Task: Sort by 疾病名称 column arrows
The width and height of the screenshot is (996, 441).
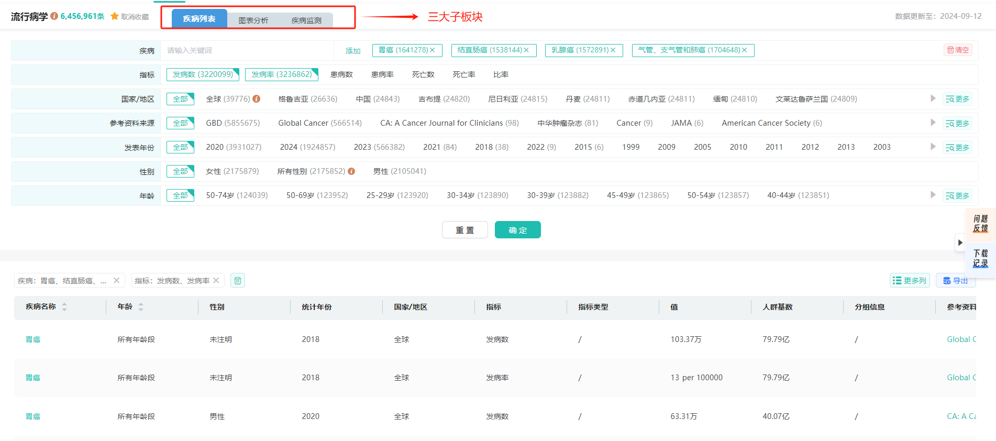Action: coord(64,307)
